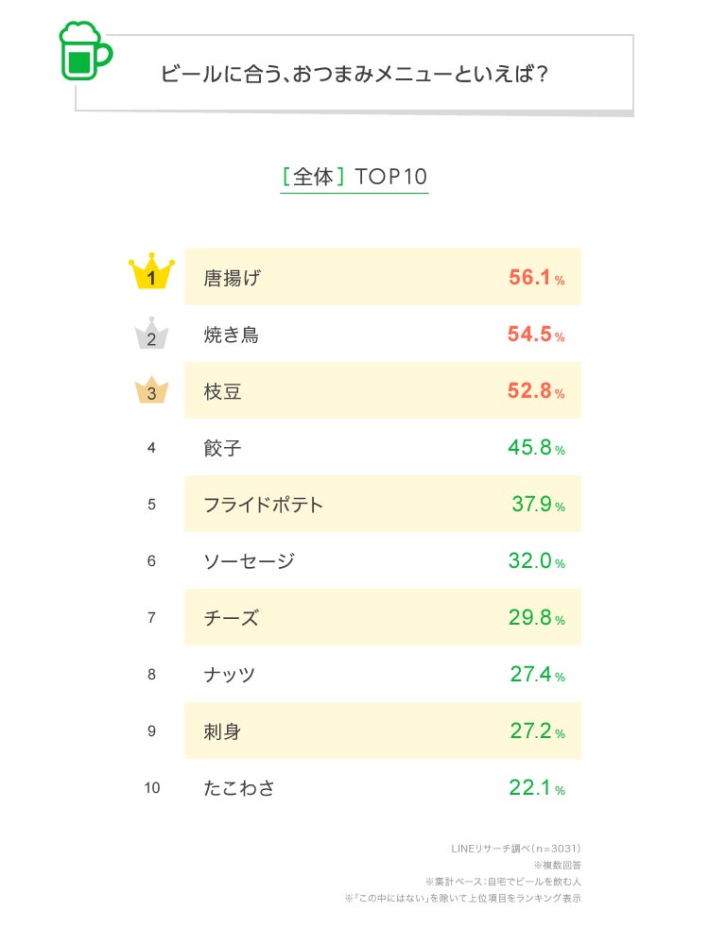Click the たこわさ item label

point(239,788)
